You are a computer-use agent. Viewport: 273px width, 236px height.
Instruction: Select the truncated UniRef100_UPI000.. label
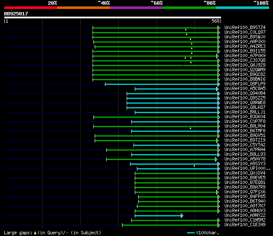(x=247, y=169)
